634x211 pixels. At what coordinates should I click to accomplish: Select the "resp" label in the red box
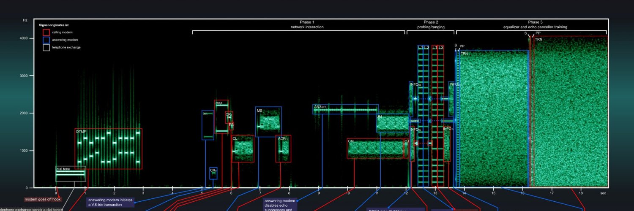(x=219, y=103)
